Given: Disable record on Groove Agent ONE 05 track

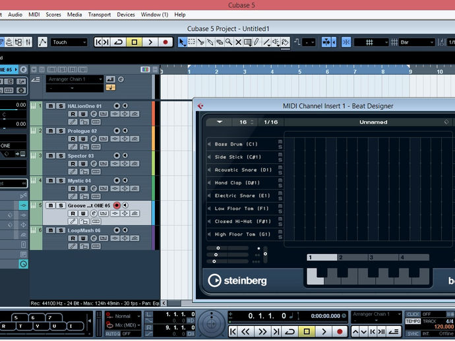Looking at the screenshot, I should coord(117,205).
